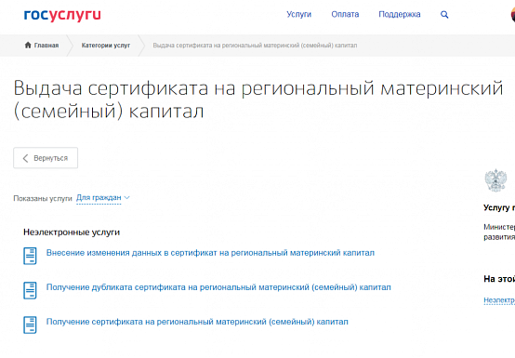515x358 pixels.
Task: Open the Оплата menu item
Action: tap(345, 15)
